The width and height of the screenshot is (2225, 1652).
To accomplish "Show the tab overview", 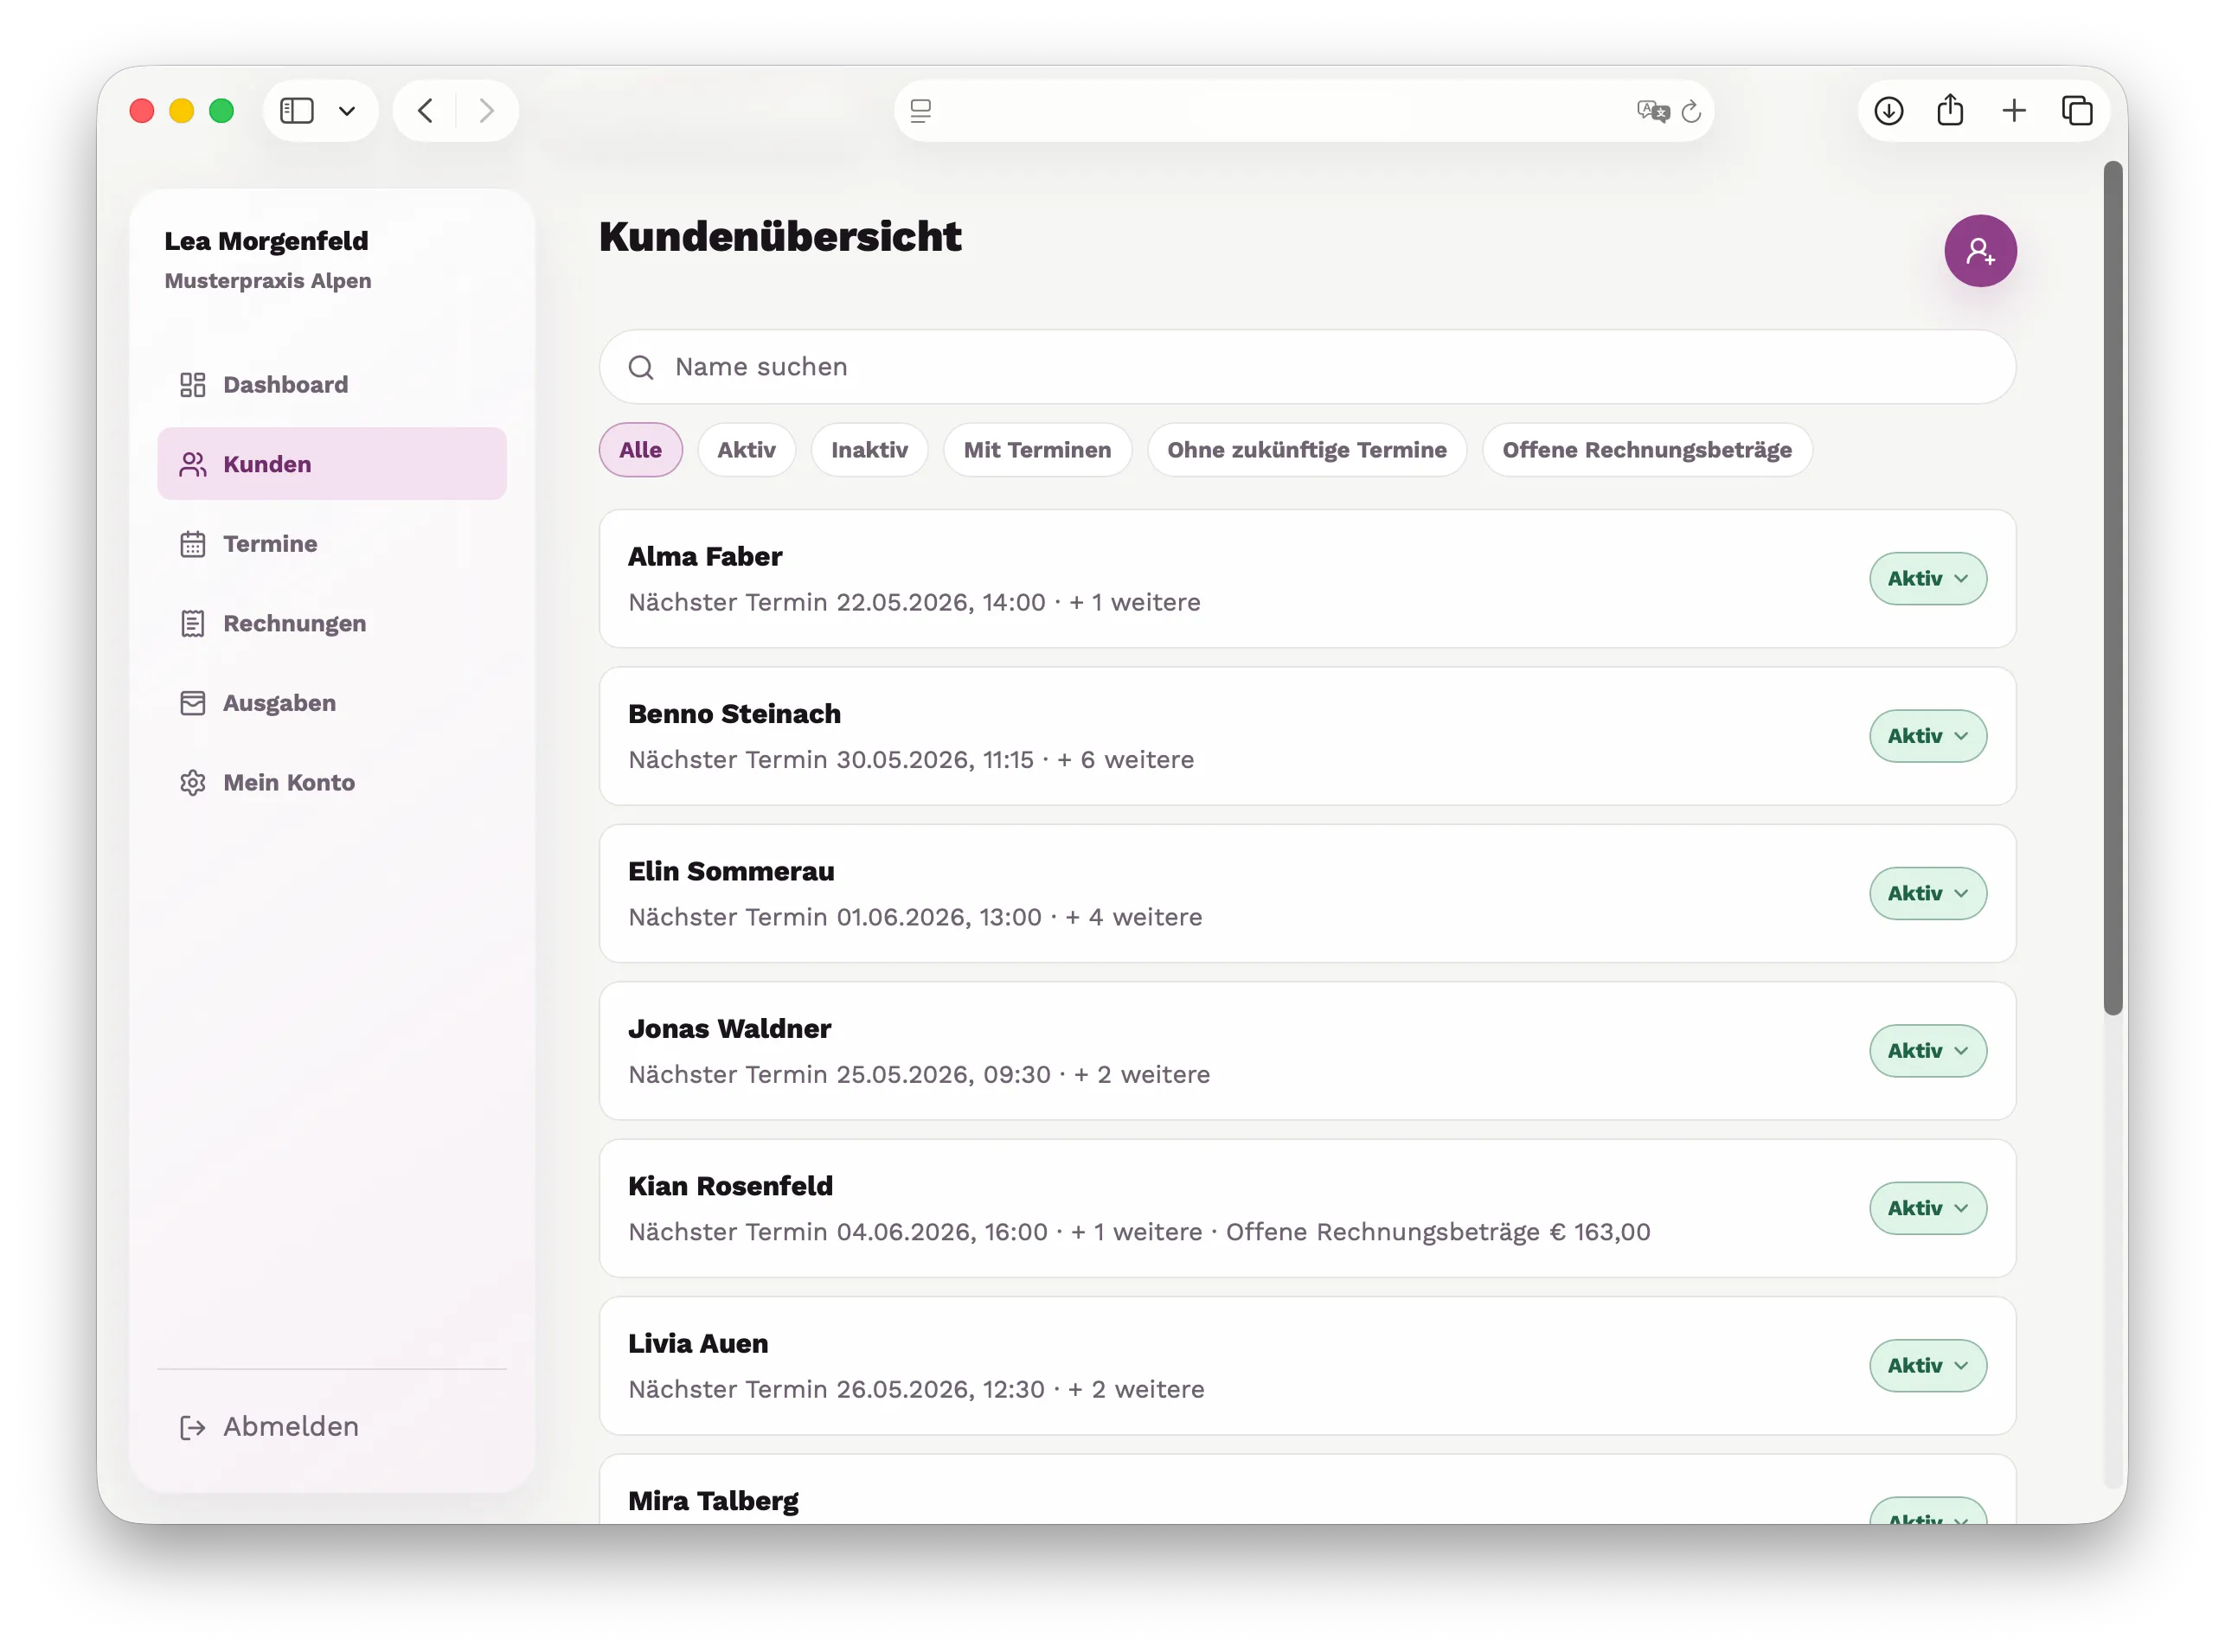I will (x=2077, y=110).
